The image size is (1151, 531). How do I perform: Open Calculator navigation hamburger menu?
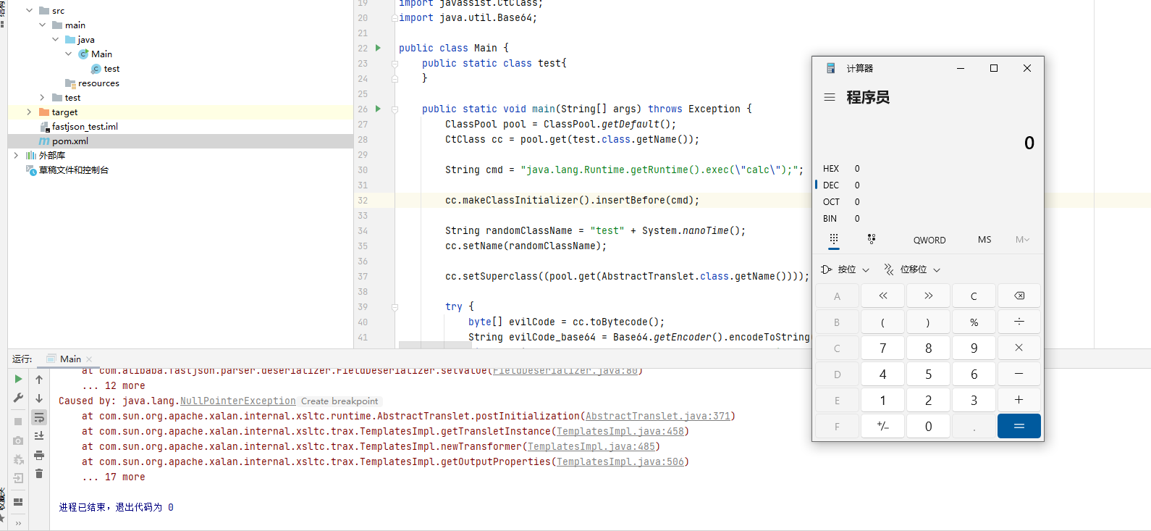pyautogui.click(x=830, y=97)
